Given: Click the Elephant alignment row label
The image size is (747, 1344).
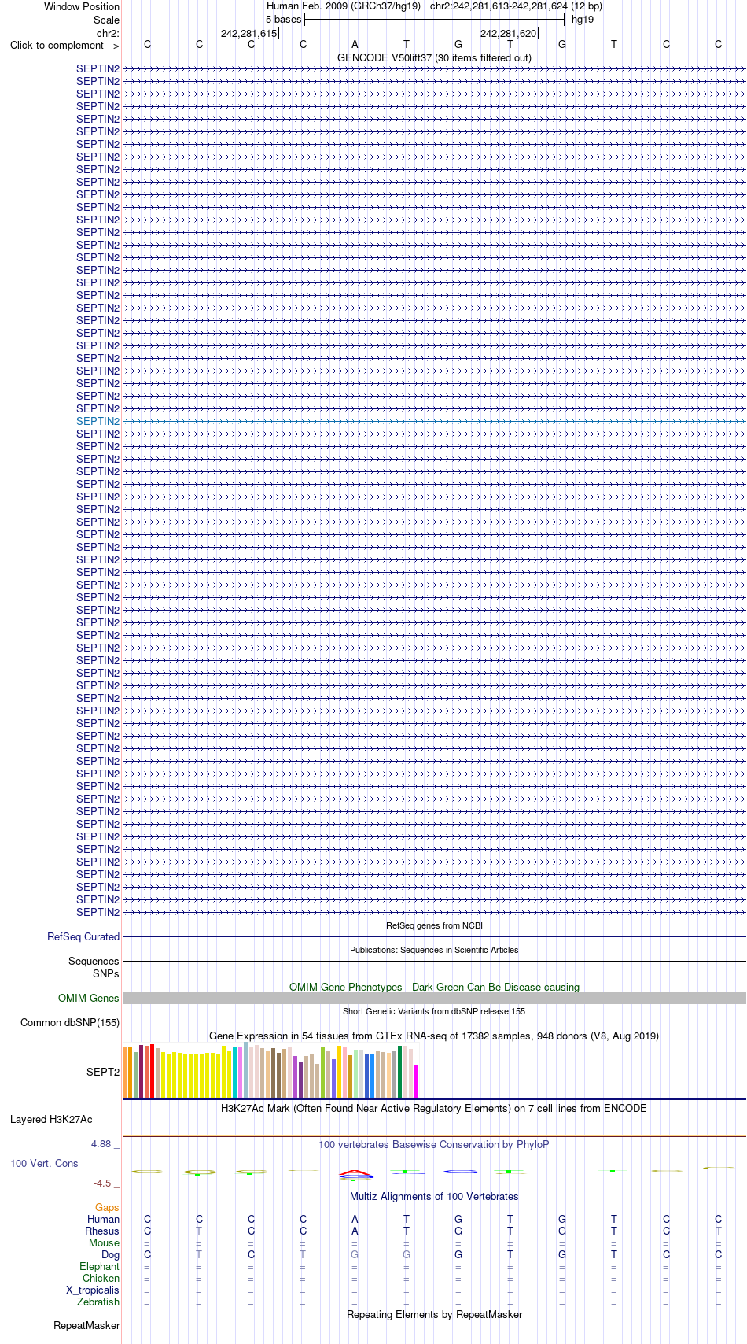Looking at the screenshot, I should tap(99, 1266).
